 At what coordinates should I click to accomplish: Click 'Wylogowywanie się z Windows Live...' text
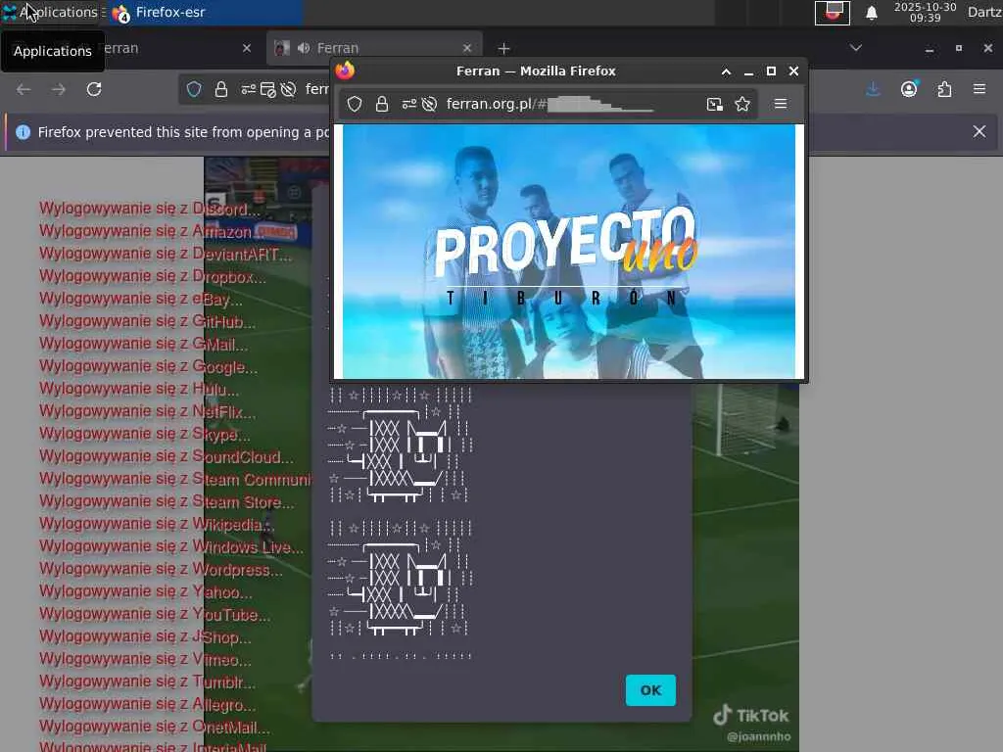(x=171, y=546)
